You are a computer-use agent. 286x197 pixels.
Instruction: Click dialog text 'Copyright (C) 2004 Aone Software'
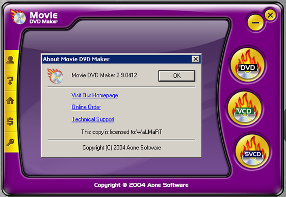click(x=122, y=147)
